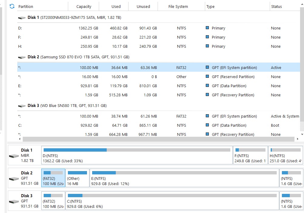This screenshot has height=213, width=304.
Task: Sort partitions by Used column header
Action: 116,6
